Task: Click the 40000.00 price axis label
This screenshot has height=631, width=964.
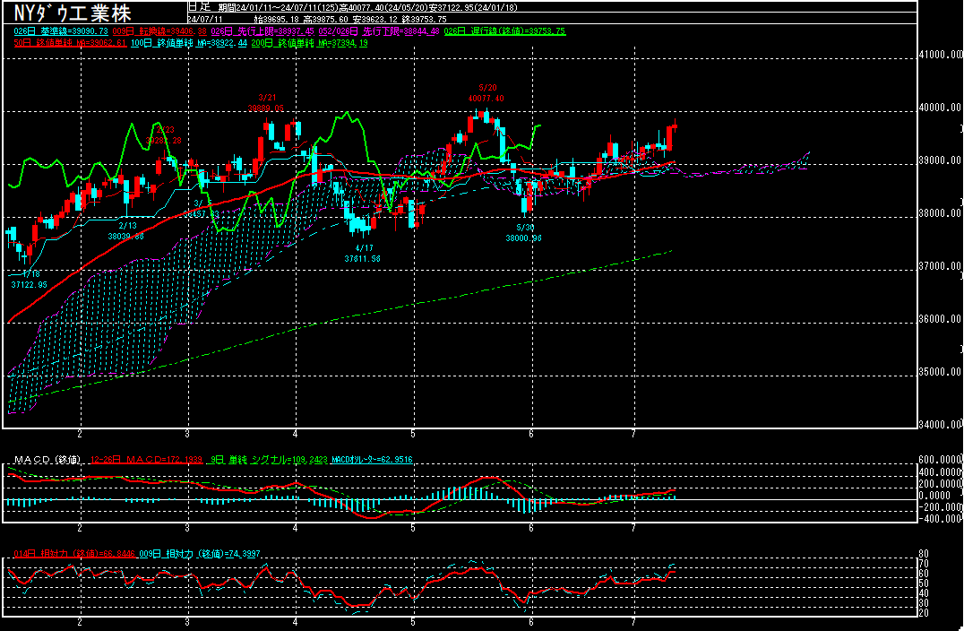Action: (x=940, y=108)
